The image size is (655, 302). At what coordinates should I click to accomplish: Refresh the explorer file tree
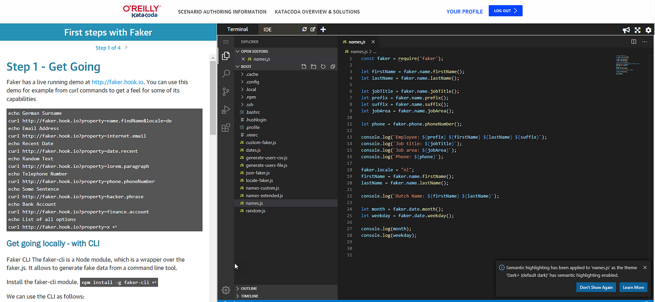click(323, 67)
